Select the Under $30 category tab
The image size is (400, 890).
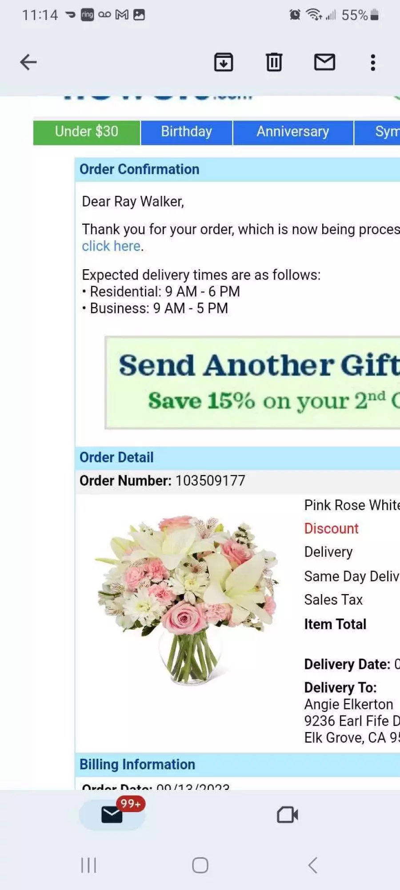pyautogui.click(x=87, y=132)
